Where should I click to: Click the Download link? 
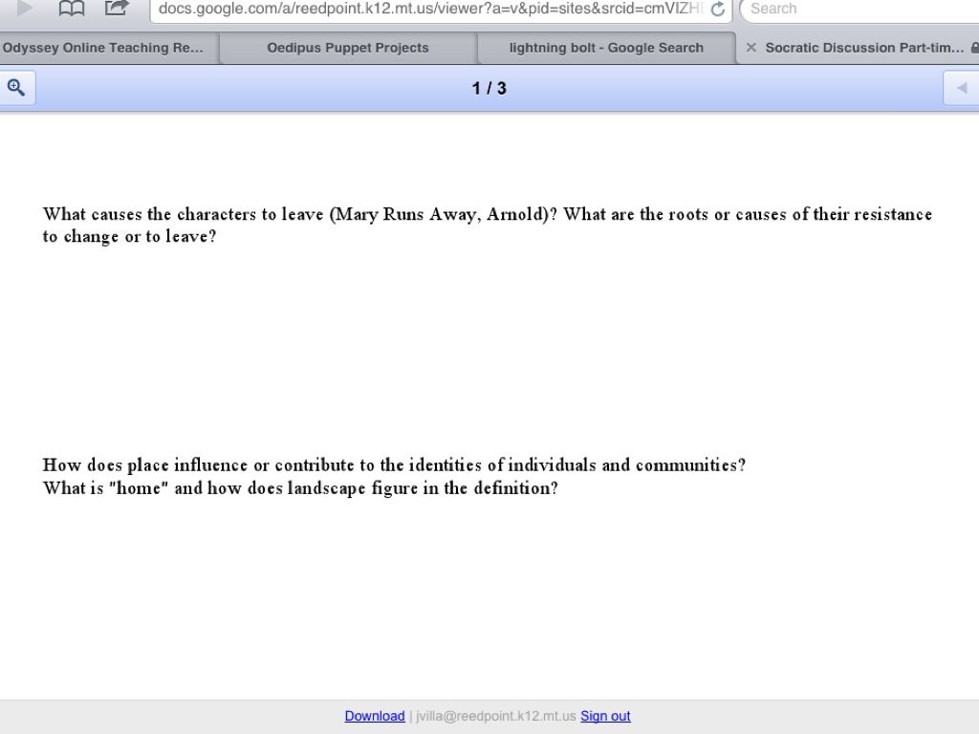click(375, 716)
